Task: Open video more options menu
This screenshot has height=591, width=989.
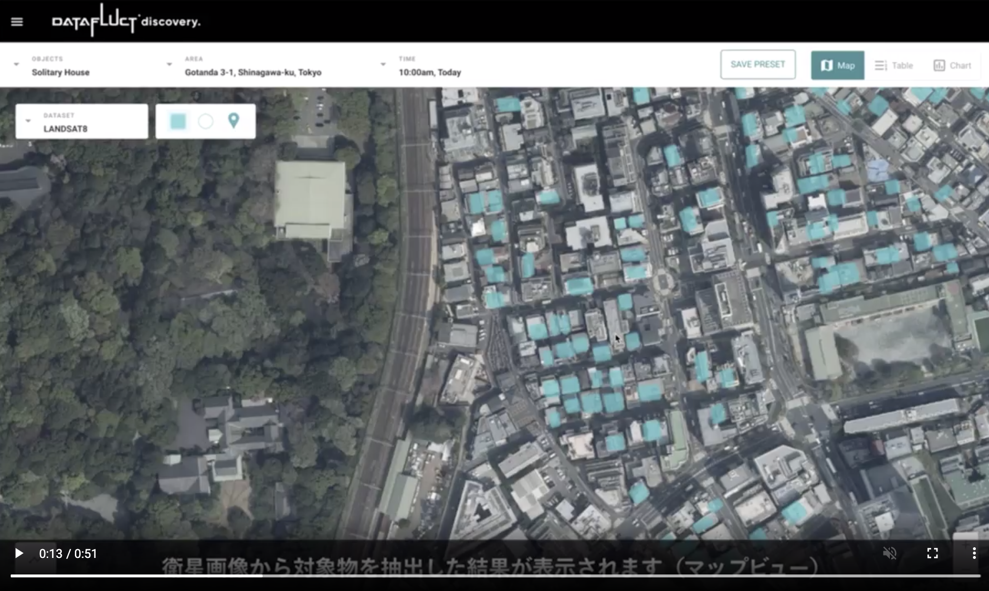Action: click(974, 553)
